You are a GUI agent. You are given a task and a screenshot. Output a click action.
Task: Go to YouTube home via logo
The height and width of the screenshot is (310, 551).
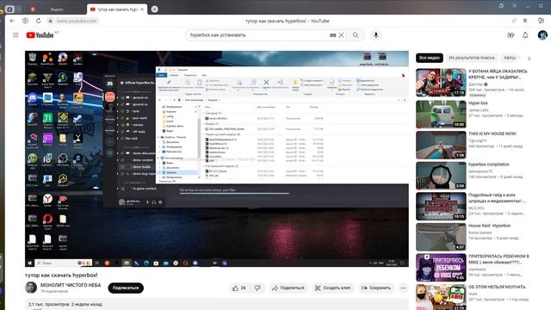[40, 35]
